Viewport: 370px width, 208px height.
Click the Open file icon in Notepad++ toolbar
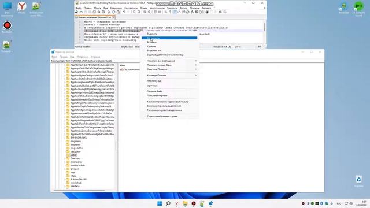click(x=81, y=12)
